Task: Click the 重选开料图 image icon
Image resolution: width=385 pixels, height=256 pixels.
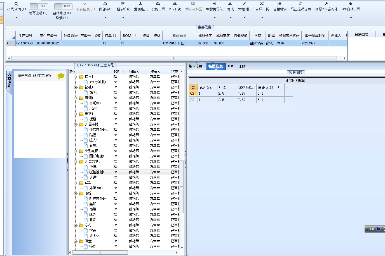Action: click(x=193, y=4)
